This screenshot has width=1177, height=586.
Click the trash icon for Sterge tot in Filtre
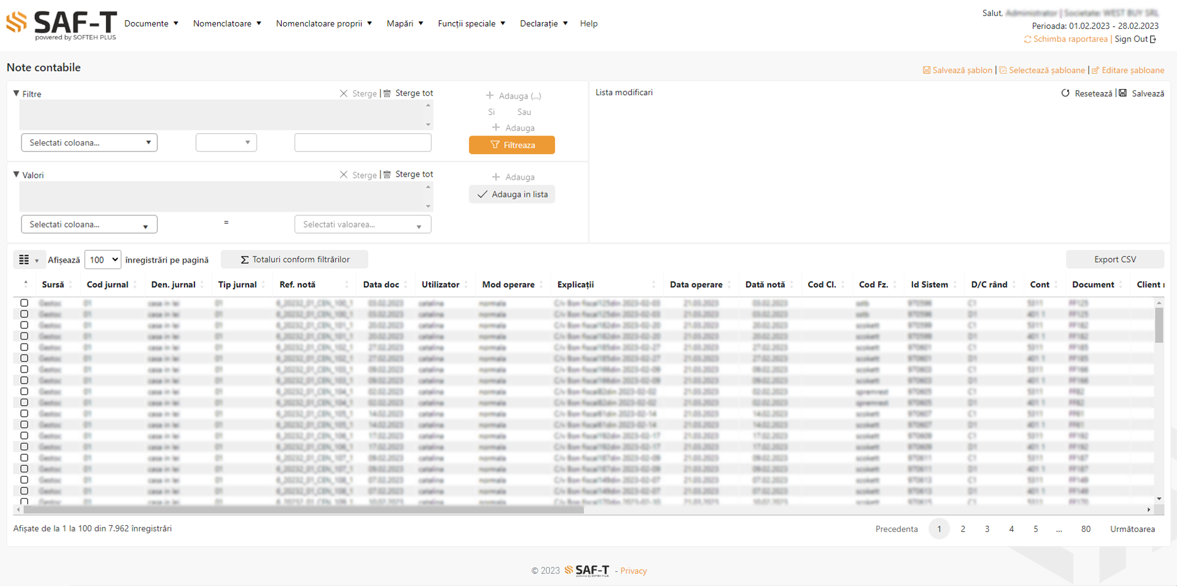tap(387, 93)
